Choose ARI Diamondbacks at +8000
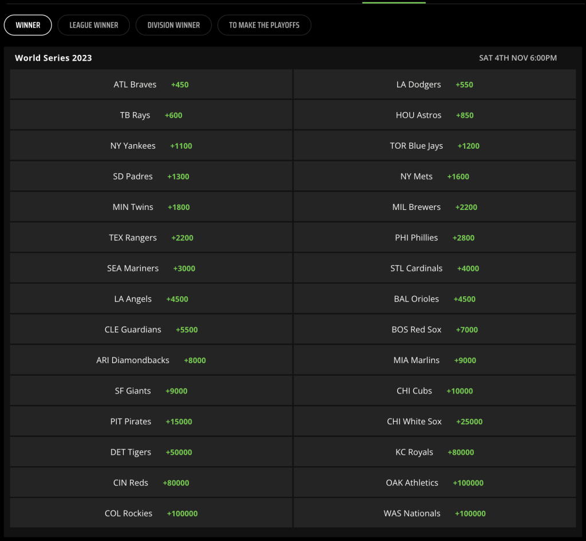This screenshot has width=586, height=541. click(151, 360)
